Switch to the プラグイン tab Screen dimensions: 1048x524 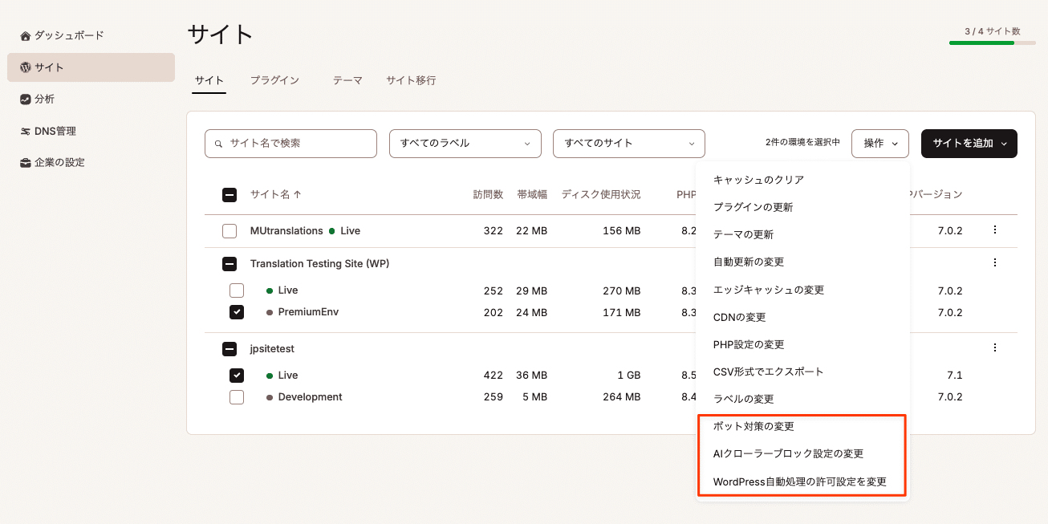point(274,80)
